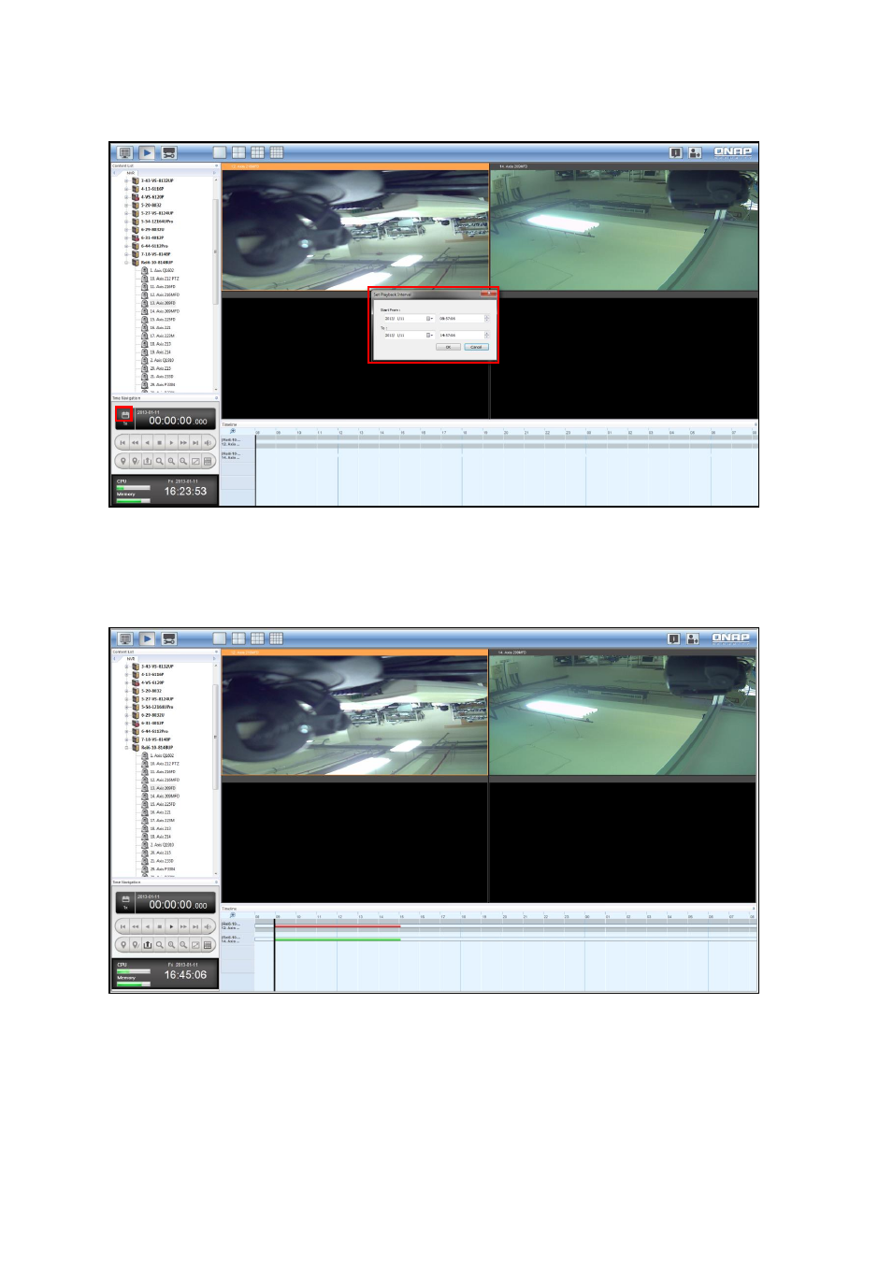Expand 7-18-VS-8140P node in upper tree
This screenshot has height=1262, width=893.
(127, 254)
